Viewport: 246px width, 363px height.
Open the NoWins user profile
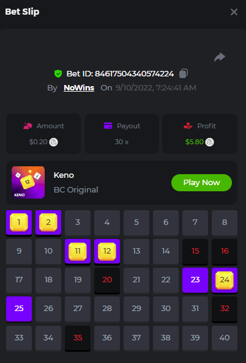[79, 88]
